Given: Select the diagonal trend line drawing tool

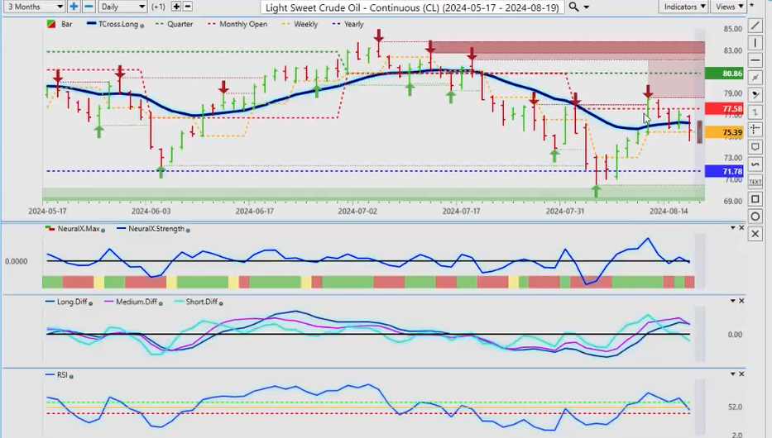Looking at the screenshot, I should click(x=755, y=25).
